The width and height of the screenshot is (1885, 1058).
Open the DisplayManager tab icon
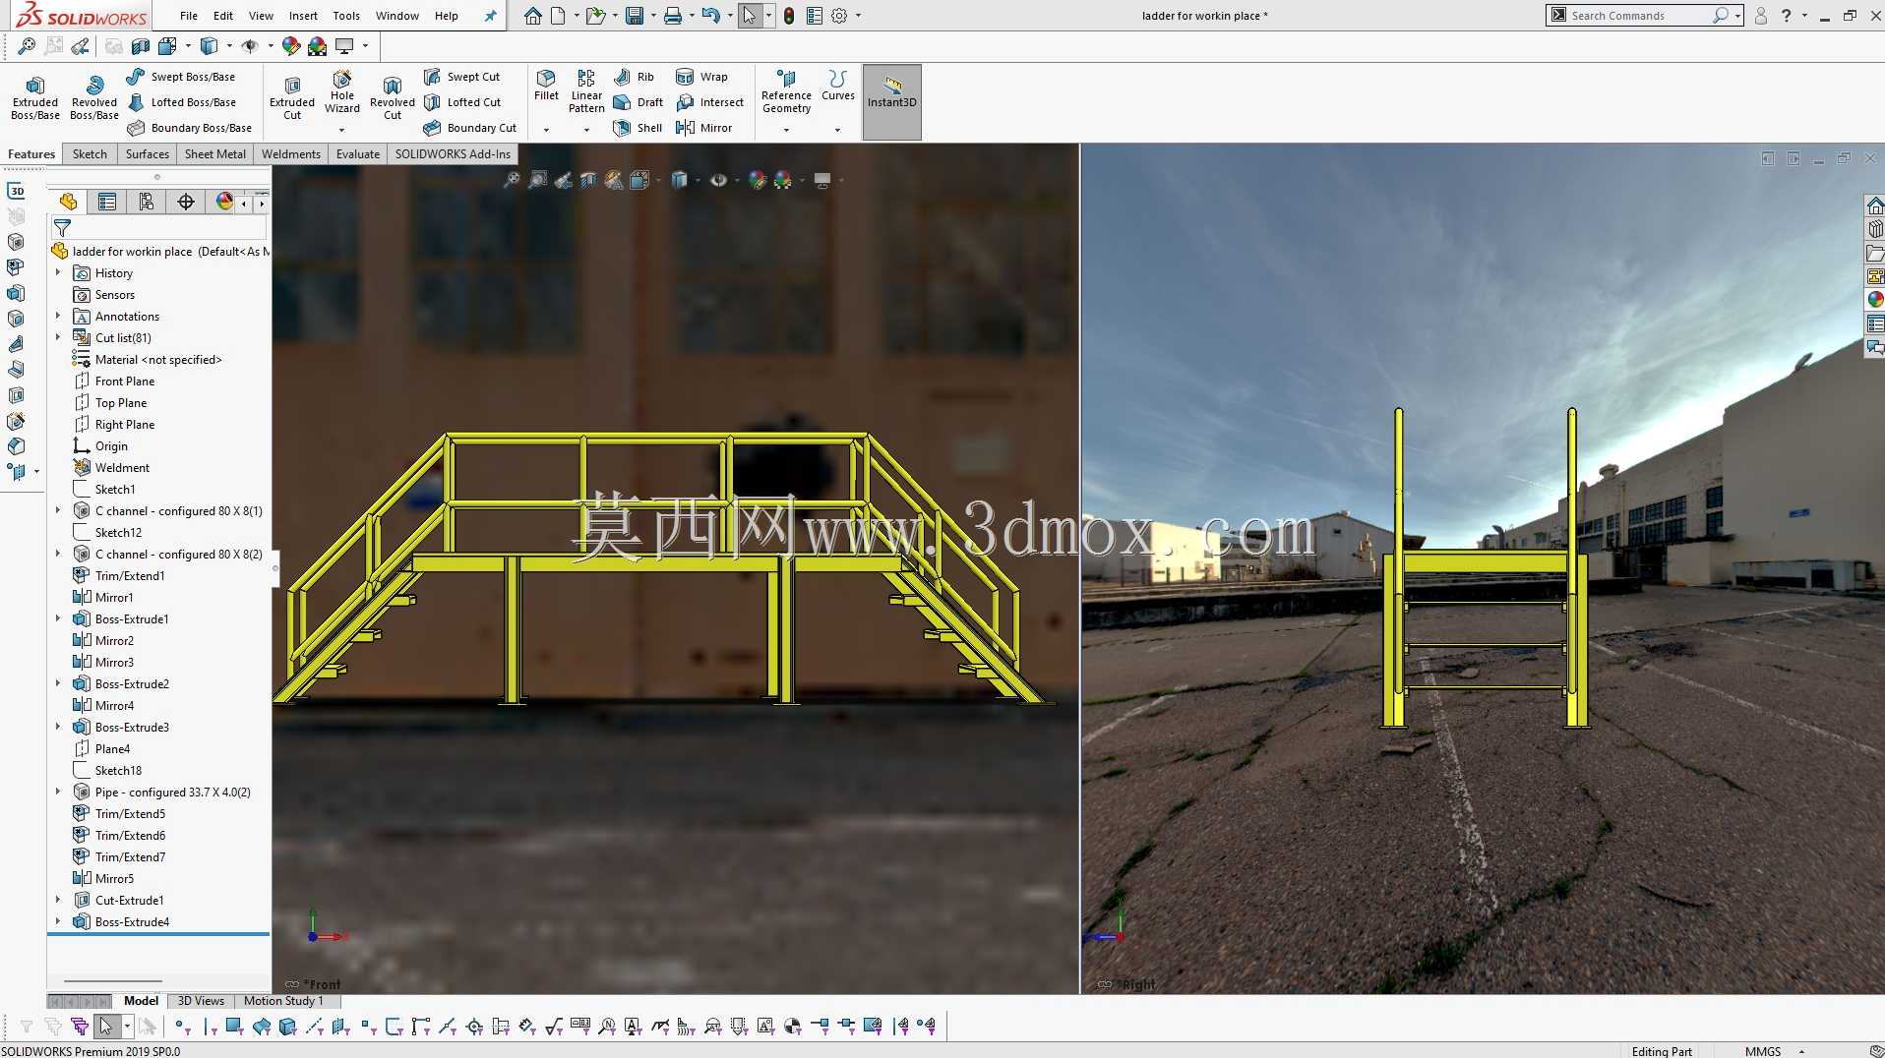tap(225, 202)
